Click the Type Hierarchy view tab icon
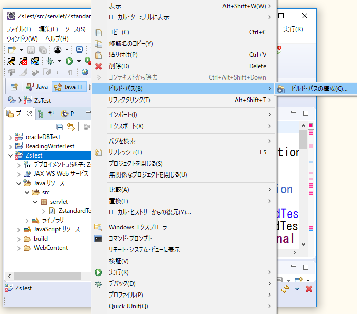Viewport: 357px width, 314px height. tap(41, 114)
